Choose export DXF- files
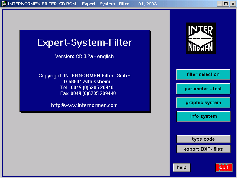This screenshot has height=178, width=237. [203, 149]
